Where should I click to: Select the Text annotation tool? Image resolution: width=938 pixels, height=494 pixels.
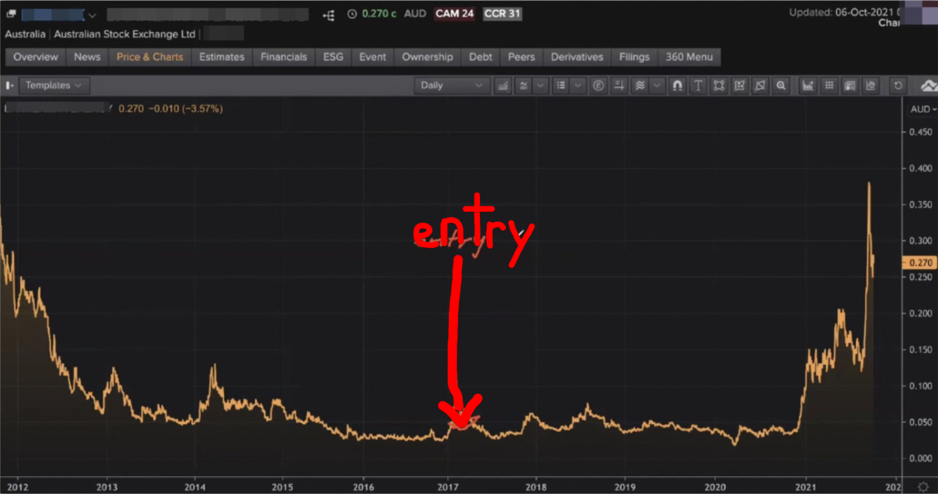click(x=698, y=85)
